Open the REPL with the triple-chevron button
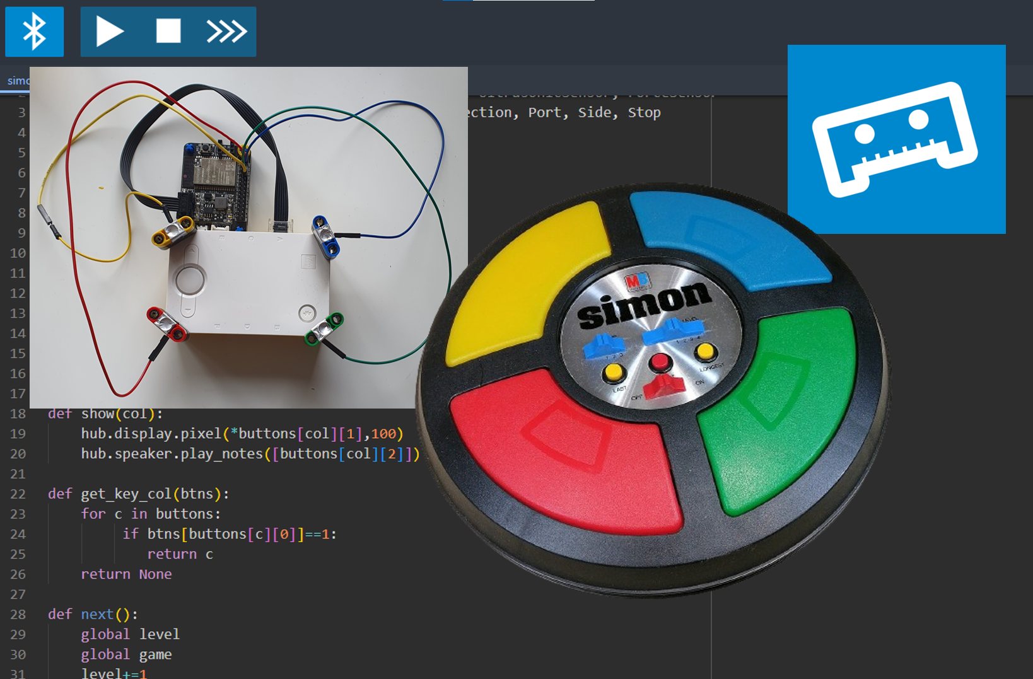Screen dimensions: 1033x679 coord(226,32)
